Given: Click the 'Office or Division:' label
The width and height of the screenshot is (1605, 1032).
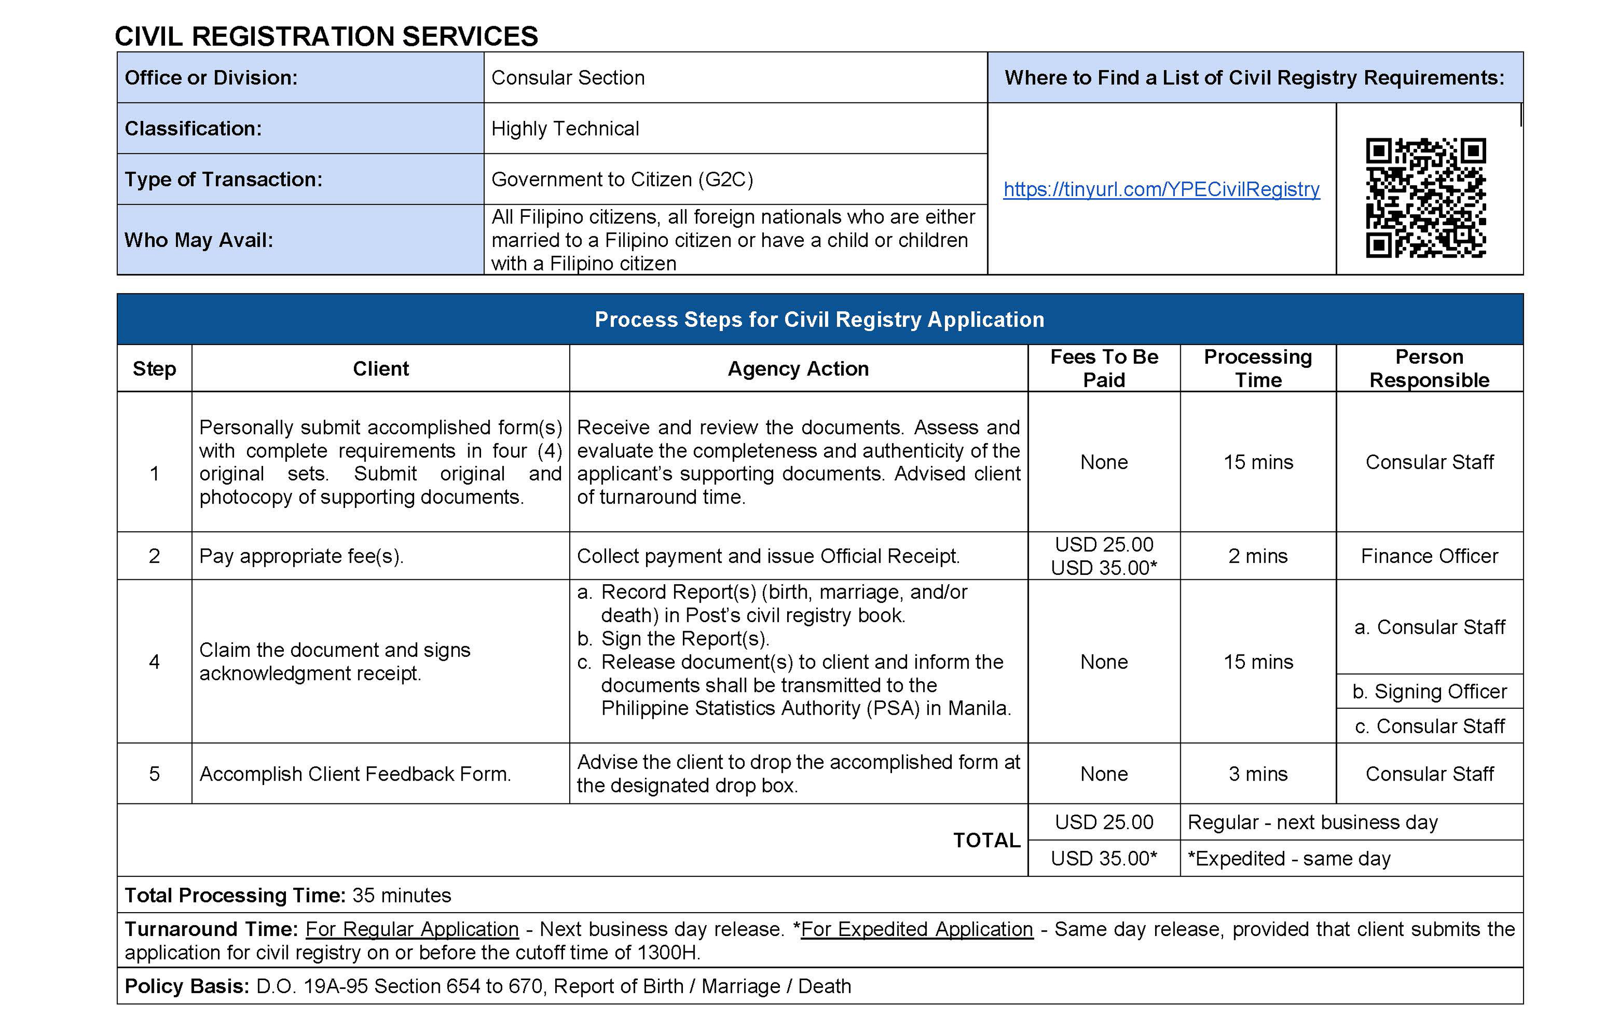Looking at the screenshot, I should pyautogui.click(x=211, y=78).
